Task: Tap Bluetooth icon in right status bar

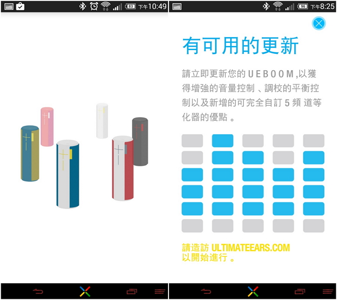Action: click(x=266, y=6)
